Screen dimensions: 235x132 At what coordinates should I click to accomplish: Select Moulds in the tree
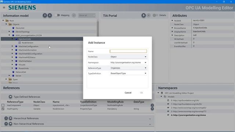point(22,65)
